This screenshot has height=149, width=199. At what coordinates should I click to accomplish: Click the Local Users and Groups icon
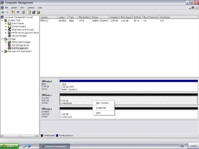(x=9, y=29)
